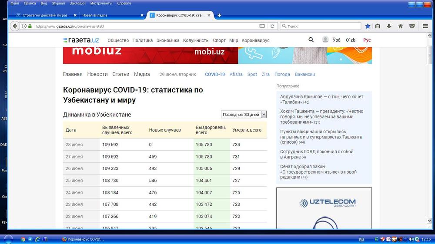Bookmark this page with the star icon
The image size is (435, 244).
click(368, 26)
